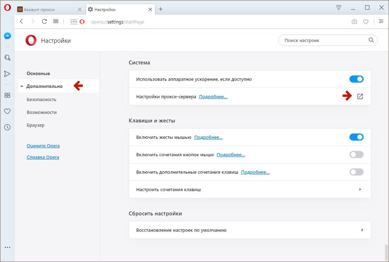Click the snapshot camera icon in address bar
Screen dimensions: 389x262
354,22
